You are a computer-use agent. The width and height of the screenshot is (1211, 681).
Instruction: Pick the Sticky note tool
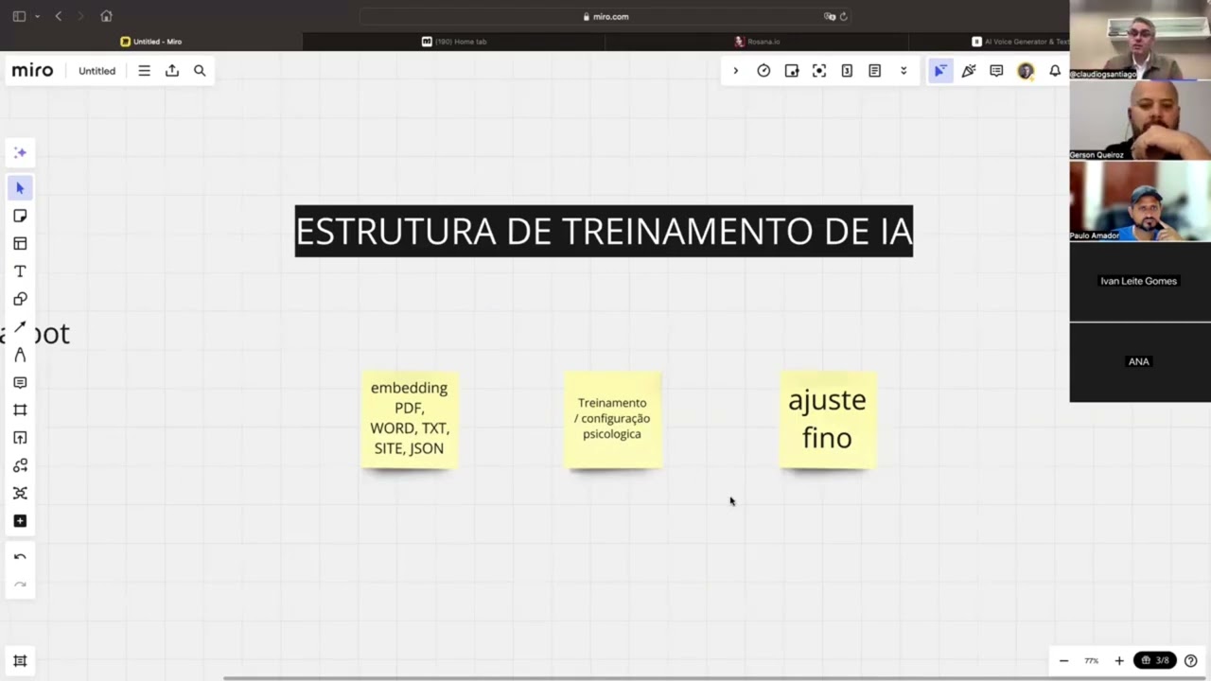20,216
